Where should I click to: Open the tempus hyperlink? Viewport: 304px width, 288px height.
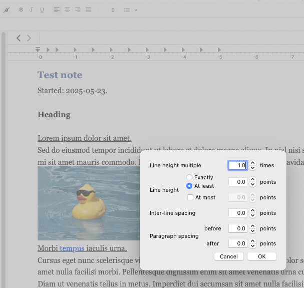[x=72, y=248]
